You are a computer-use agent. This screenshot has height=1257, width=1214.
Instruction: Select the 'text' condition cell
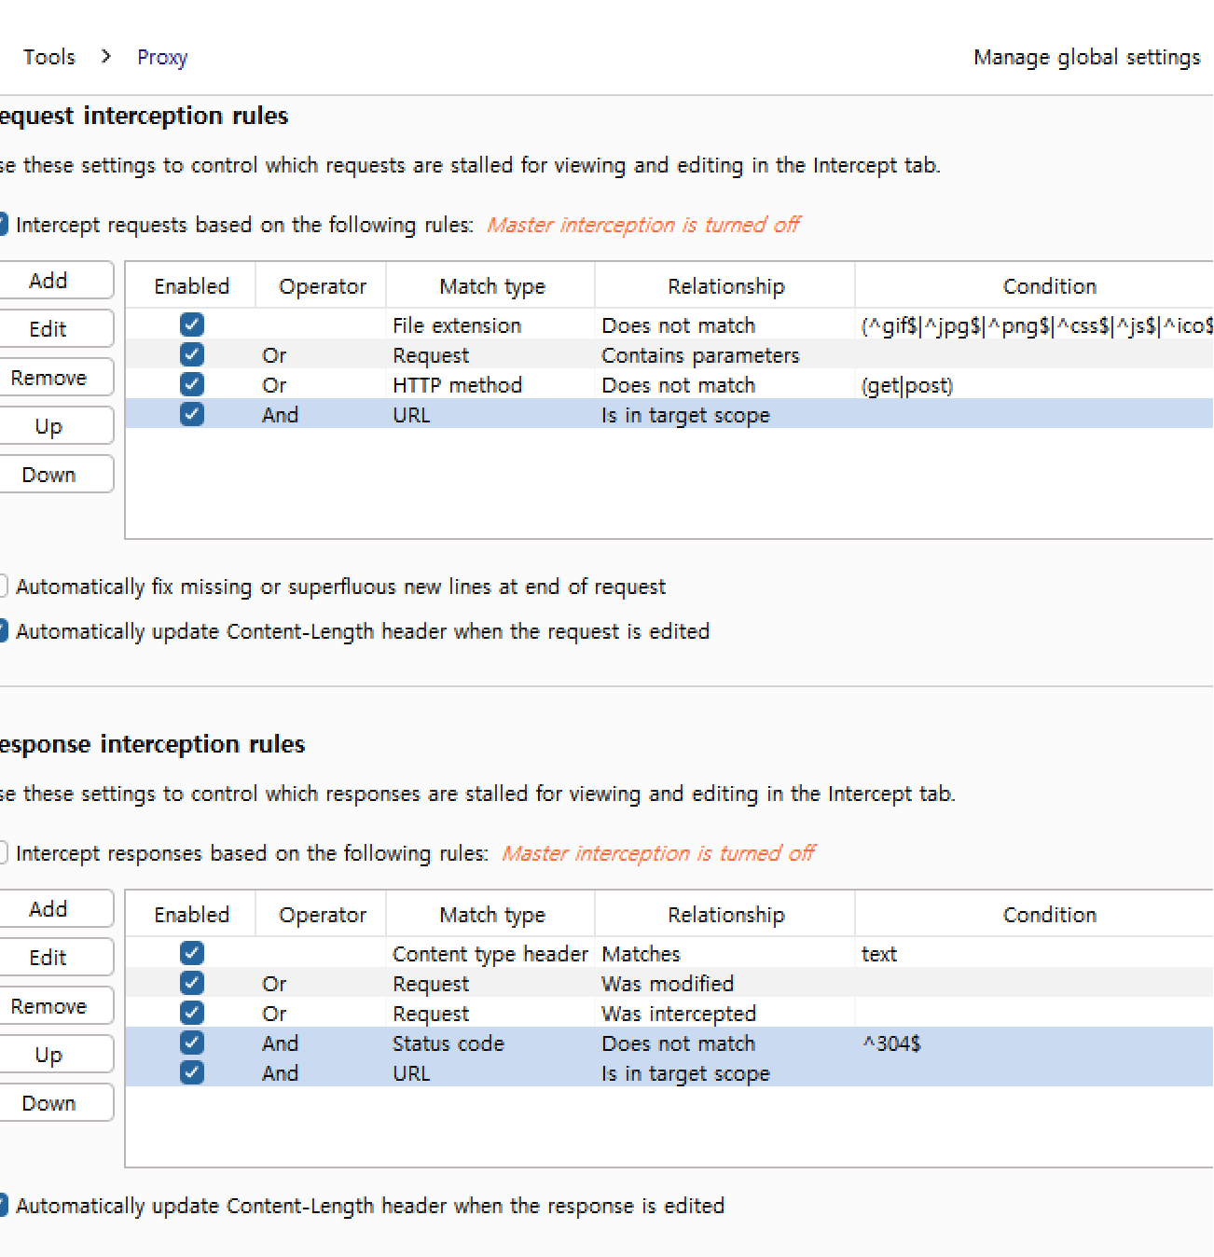click(x=1035, y=954)
